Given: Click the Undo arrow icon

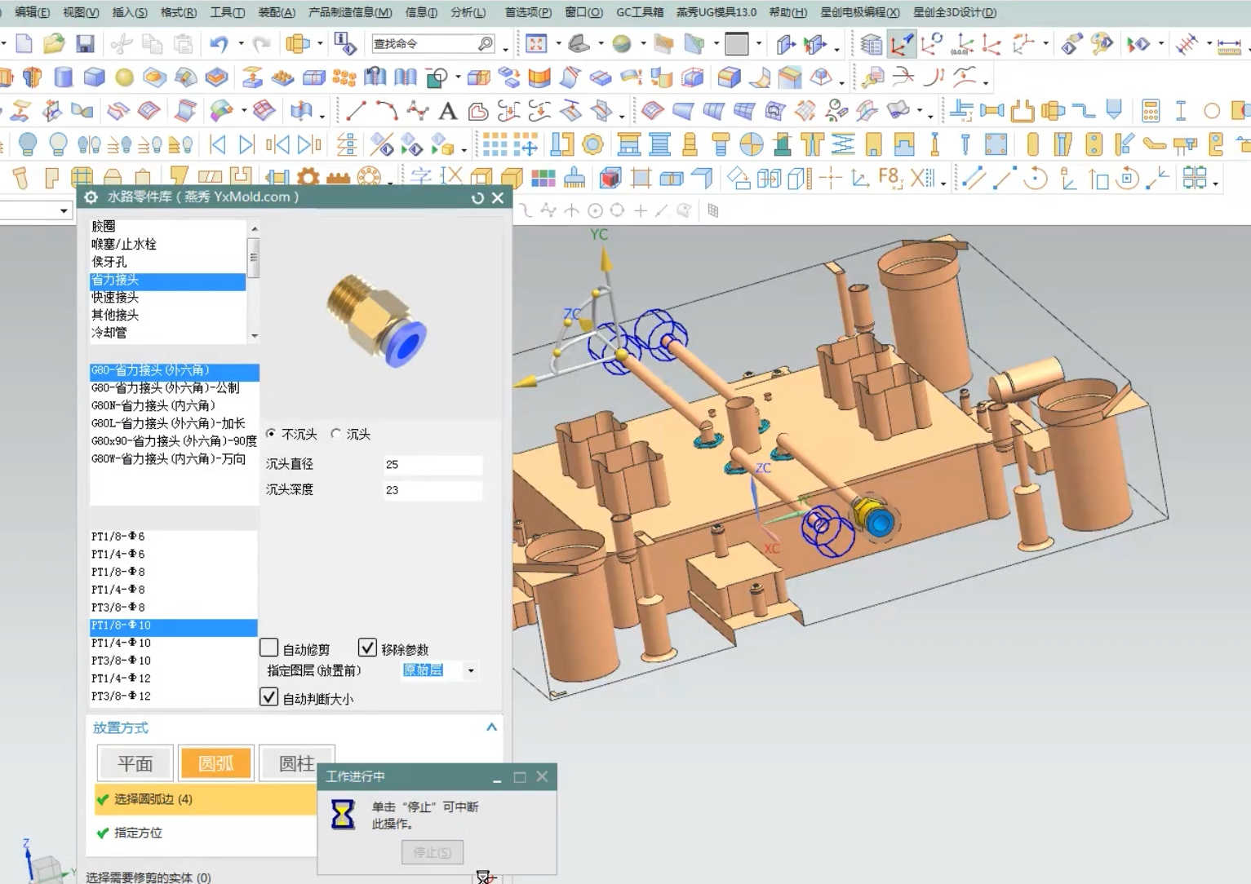Looking at the screenshot, I should pyautogui.click(x=219, y=44).
